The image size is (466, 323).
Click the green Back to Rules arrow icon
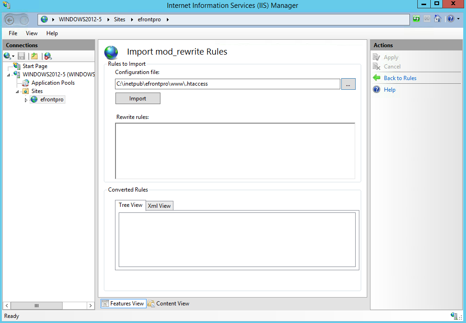(377, 78)
